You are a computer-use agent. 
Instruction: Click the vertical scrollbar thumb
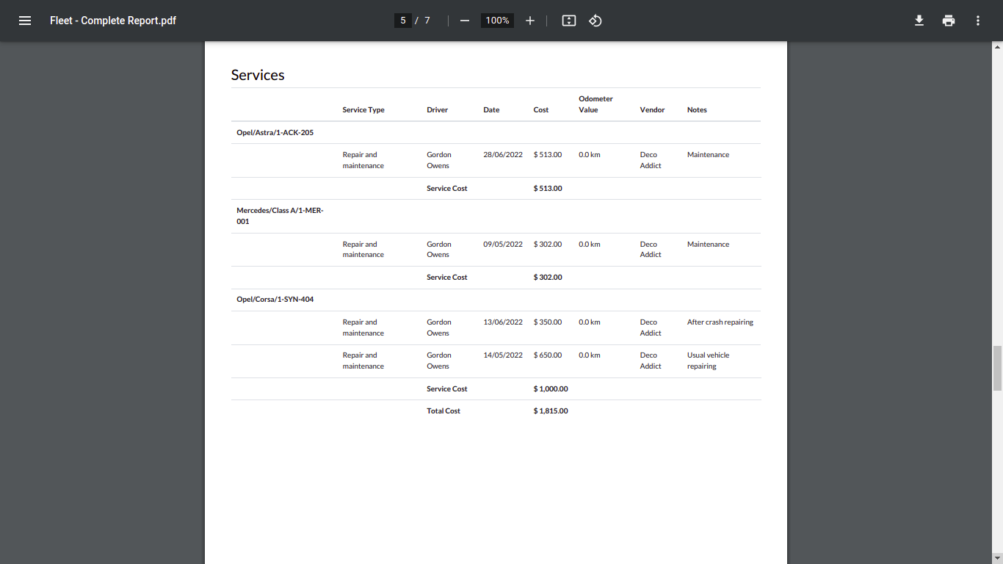click(x=998, y=368)
